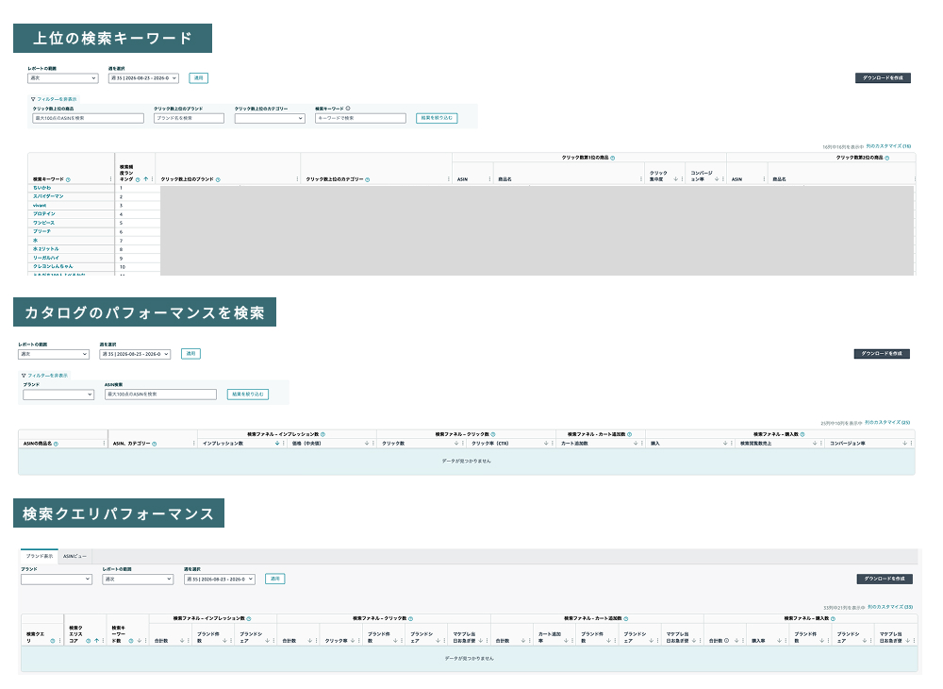Focus the クリック数上位の商品 ASIN search field
The width and height of the screenshot is (943, 689).
(88, 119)
